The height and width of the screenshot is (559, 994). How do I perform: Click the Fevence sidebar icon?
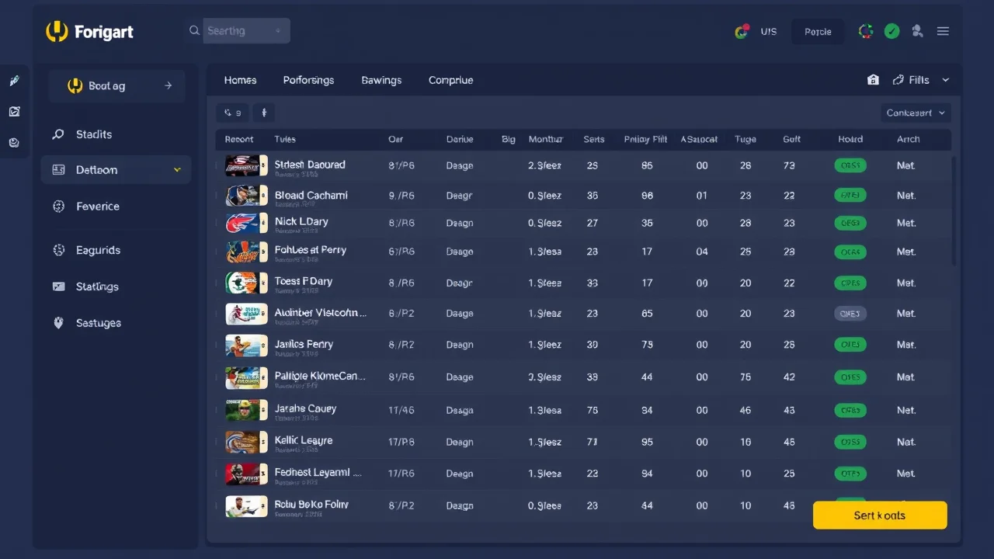pos(58,207)
